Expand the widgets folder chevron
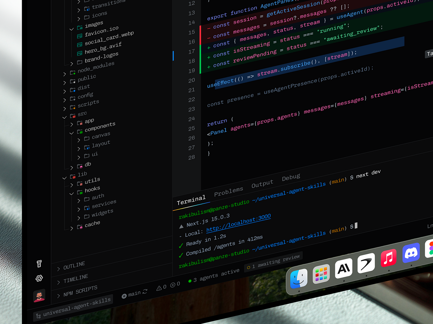The width and height of the screenshot is (433, 324). pos(79,218)
